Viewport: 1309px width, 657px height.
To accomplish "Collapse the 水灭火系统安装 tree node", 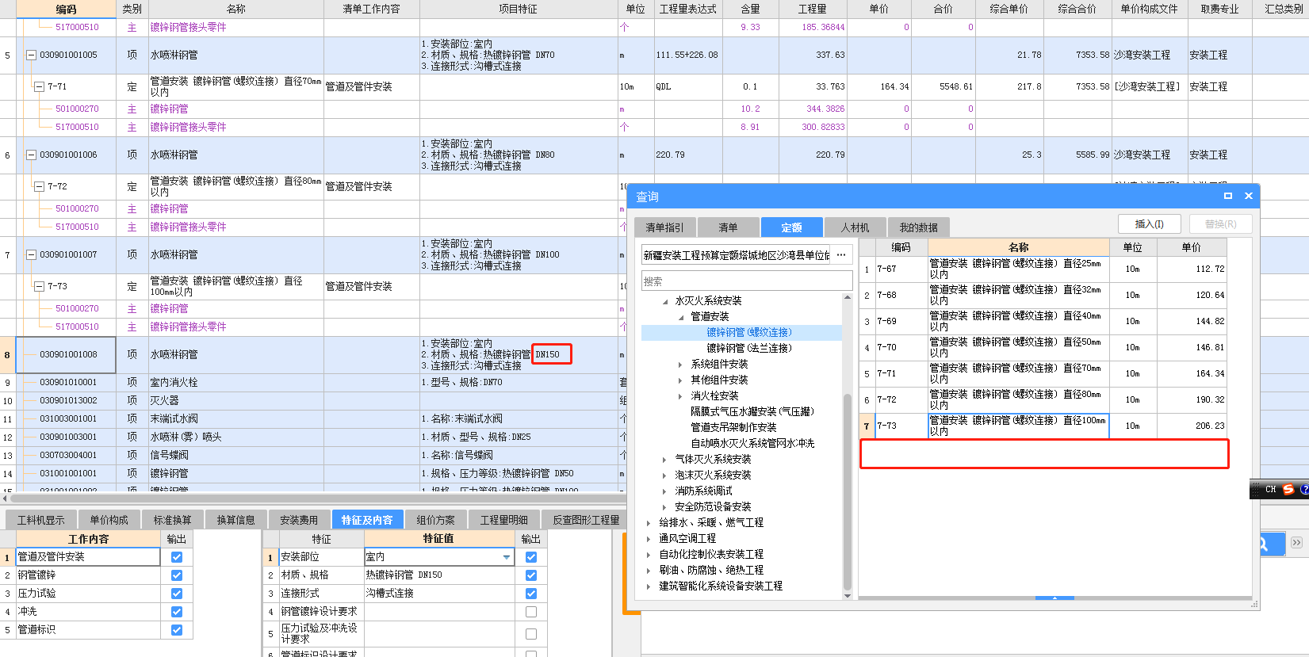I will (x=665, y=301).
